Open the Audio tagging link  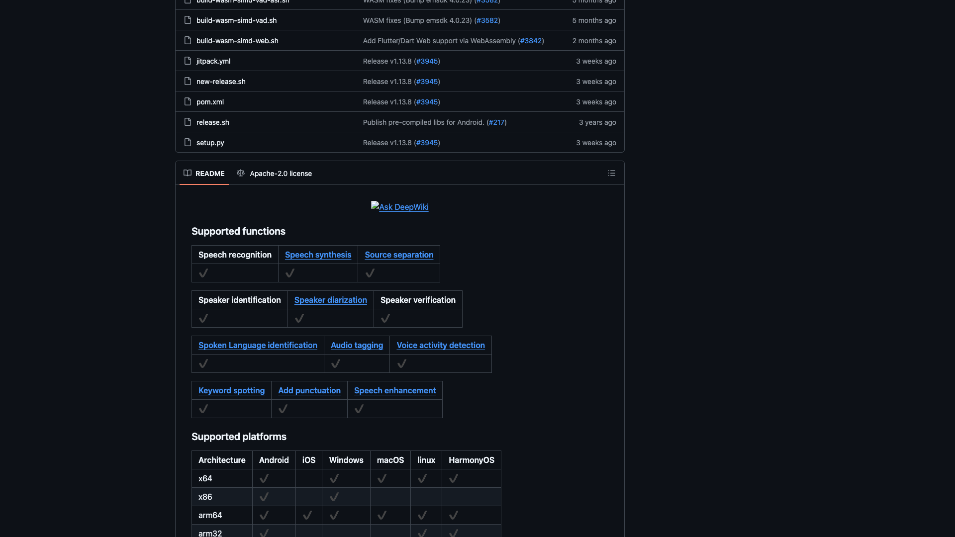pos(357,345)
